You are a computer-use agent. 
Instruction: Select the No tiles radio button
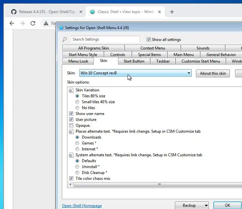[77, 108]
